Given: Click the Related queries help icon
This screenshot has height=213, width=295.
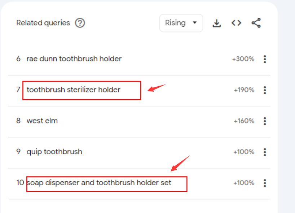Looking at the screenshot, I should (80, 23).
